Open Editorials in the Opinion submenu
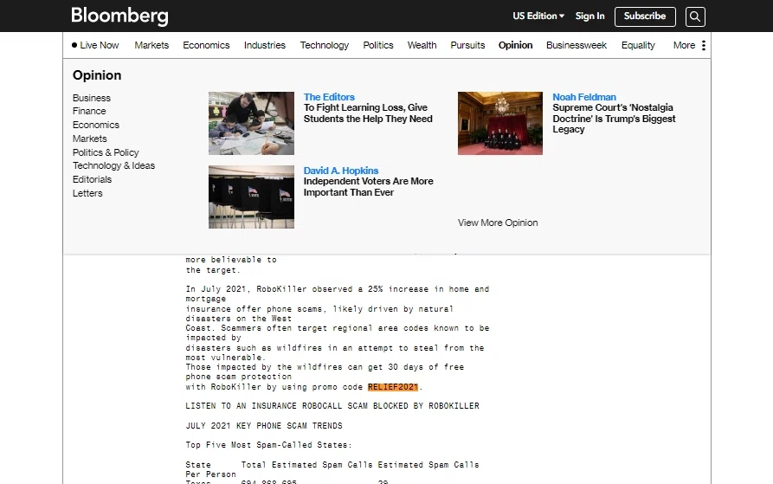Viewport: 773px width, 484px height. click(x=92, y=179)
